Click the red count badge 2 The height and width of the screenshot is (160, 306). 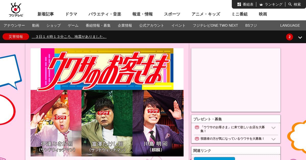289,37
